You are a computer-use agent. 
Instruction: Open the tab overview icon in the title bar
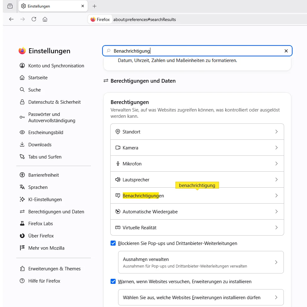tap(10, 6)
